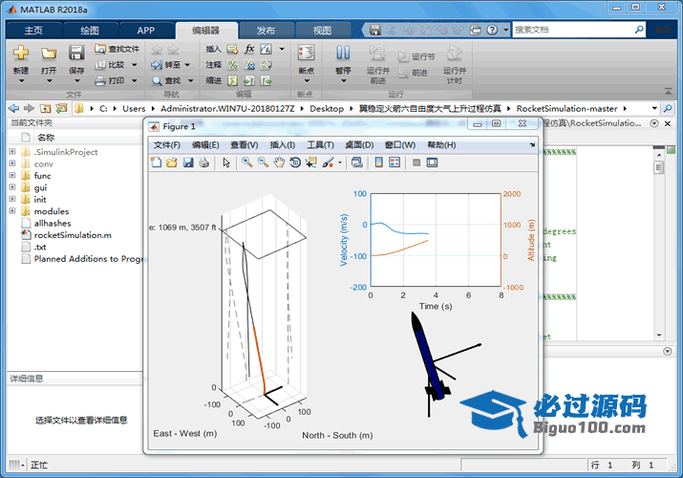683x478 pixels.
Task: Toggle Insert Colorbar in Figure 1 toolbar
Action: coord(379,163)
